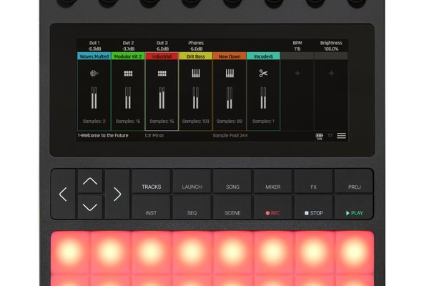Tap the Modular Kit 2 drum grid icon
The image size is (429, 286).
[x=128, y=74]
